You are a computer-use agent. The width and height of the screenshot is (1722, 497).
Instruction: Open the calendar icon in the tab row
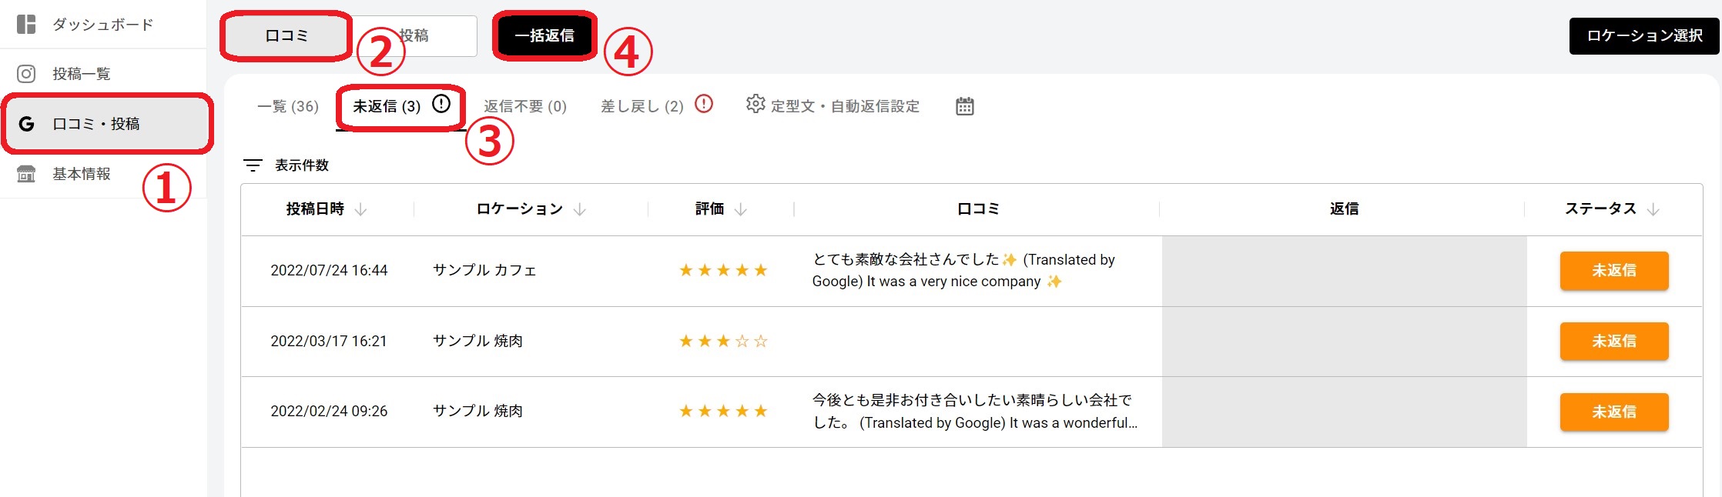[964, 106]
